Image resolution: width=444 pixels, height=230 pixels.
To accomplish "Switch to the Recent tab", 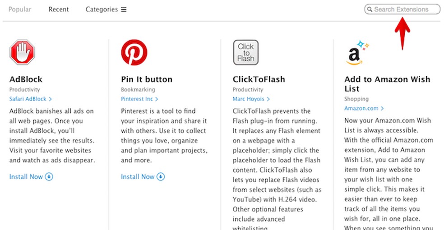I will click(x=58, y=9).
